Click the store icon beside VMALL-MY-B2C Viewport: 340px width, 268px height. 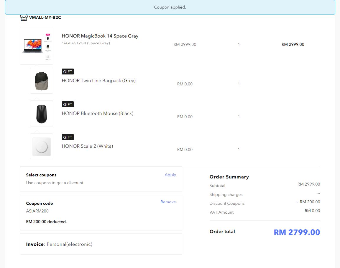[24, 17]
